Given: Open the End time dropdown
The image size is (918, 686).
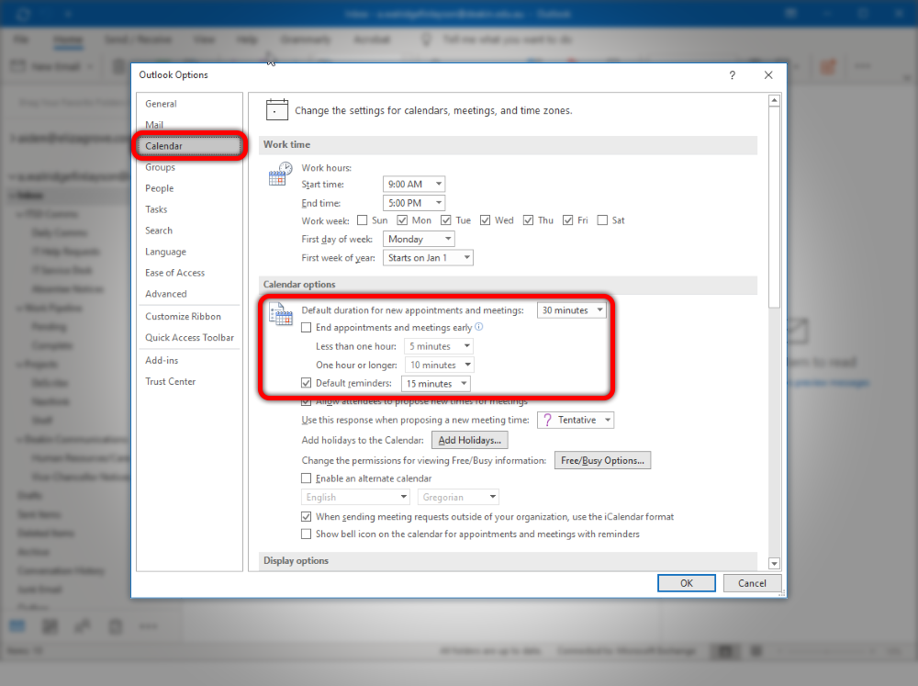Looking at the screenshot, I should click(414, 203).
